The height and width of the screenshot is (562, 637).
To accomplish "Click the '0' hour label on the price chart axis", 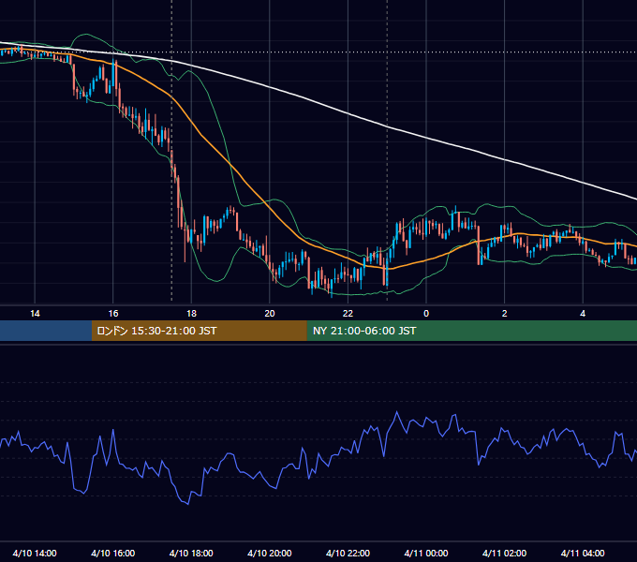I will click(x=426, y=314).
